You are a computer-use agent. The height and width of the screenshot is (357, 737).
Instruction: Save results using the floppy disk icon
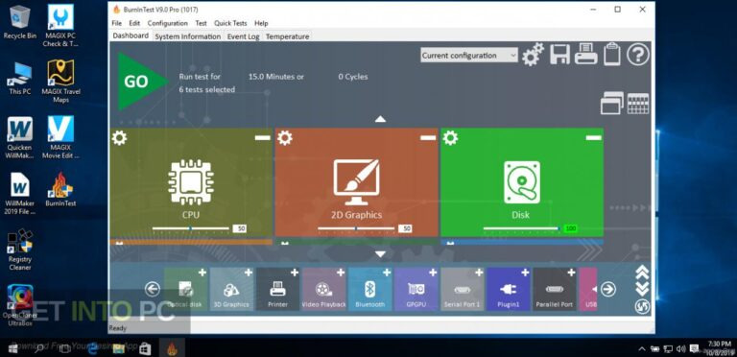click(559, 55)
